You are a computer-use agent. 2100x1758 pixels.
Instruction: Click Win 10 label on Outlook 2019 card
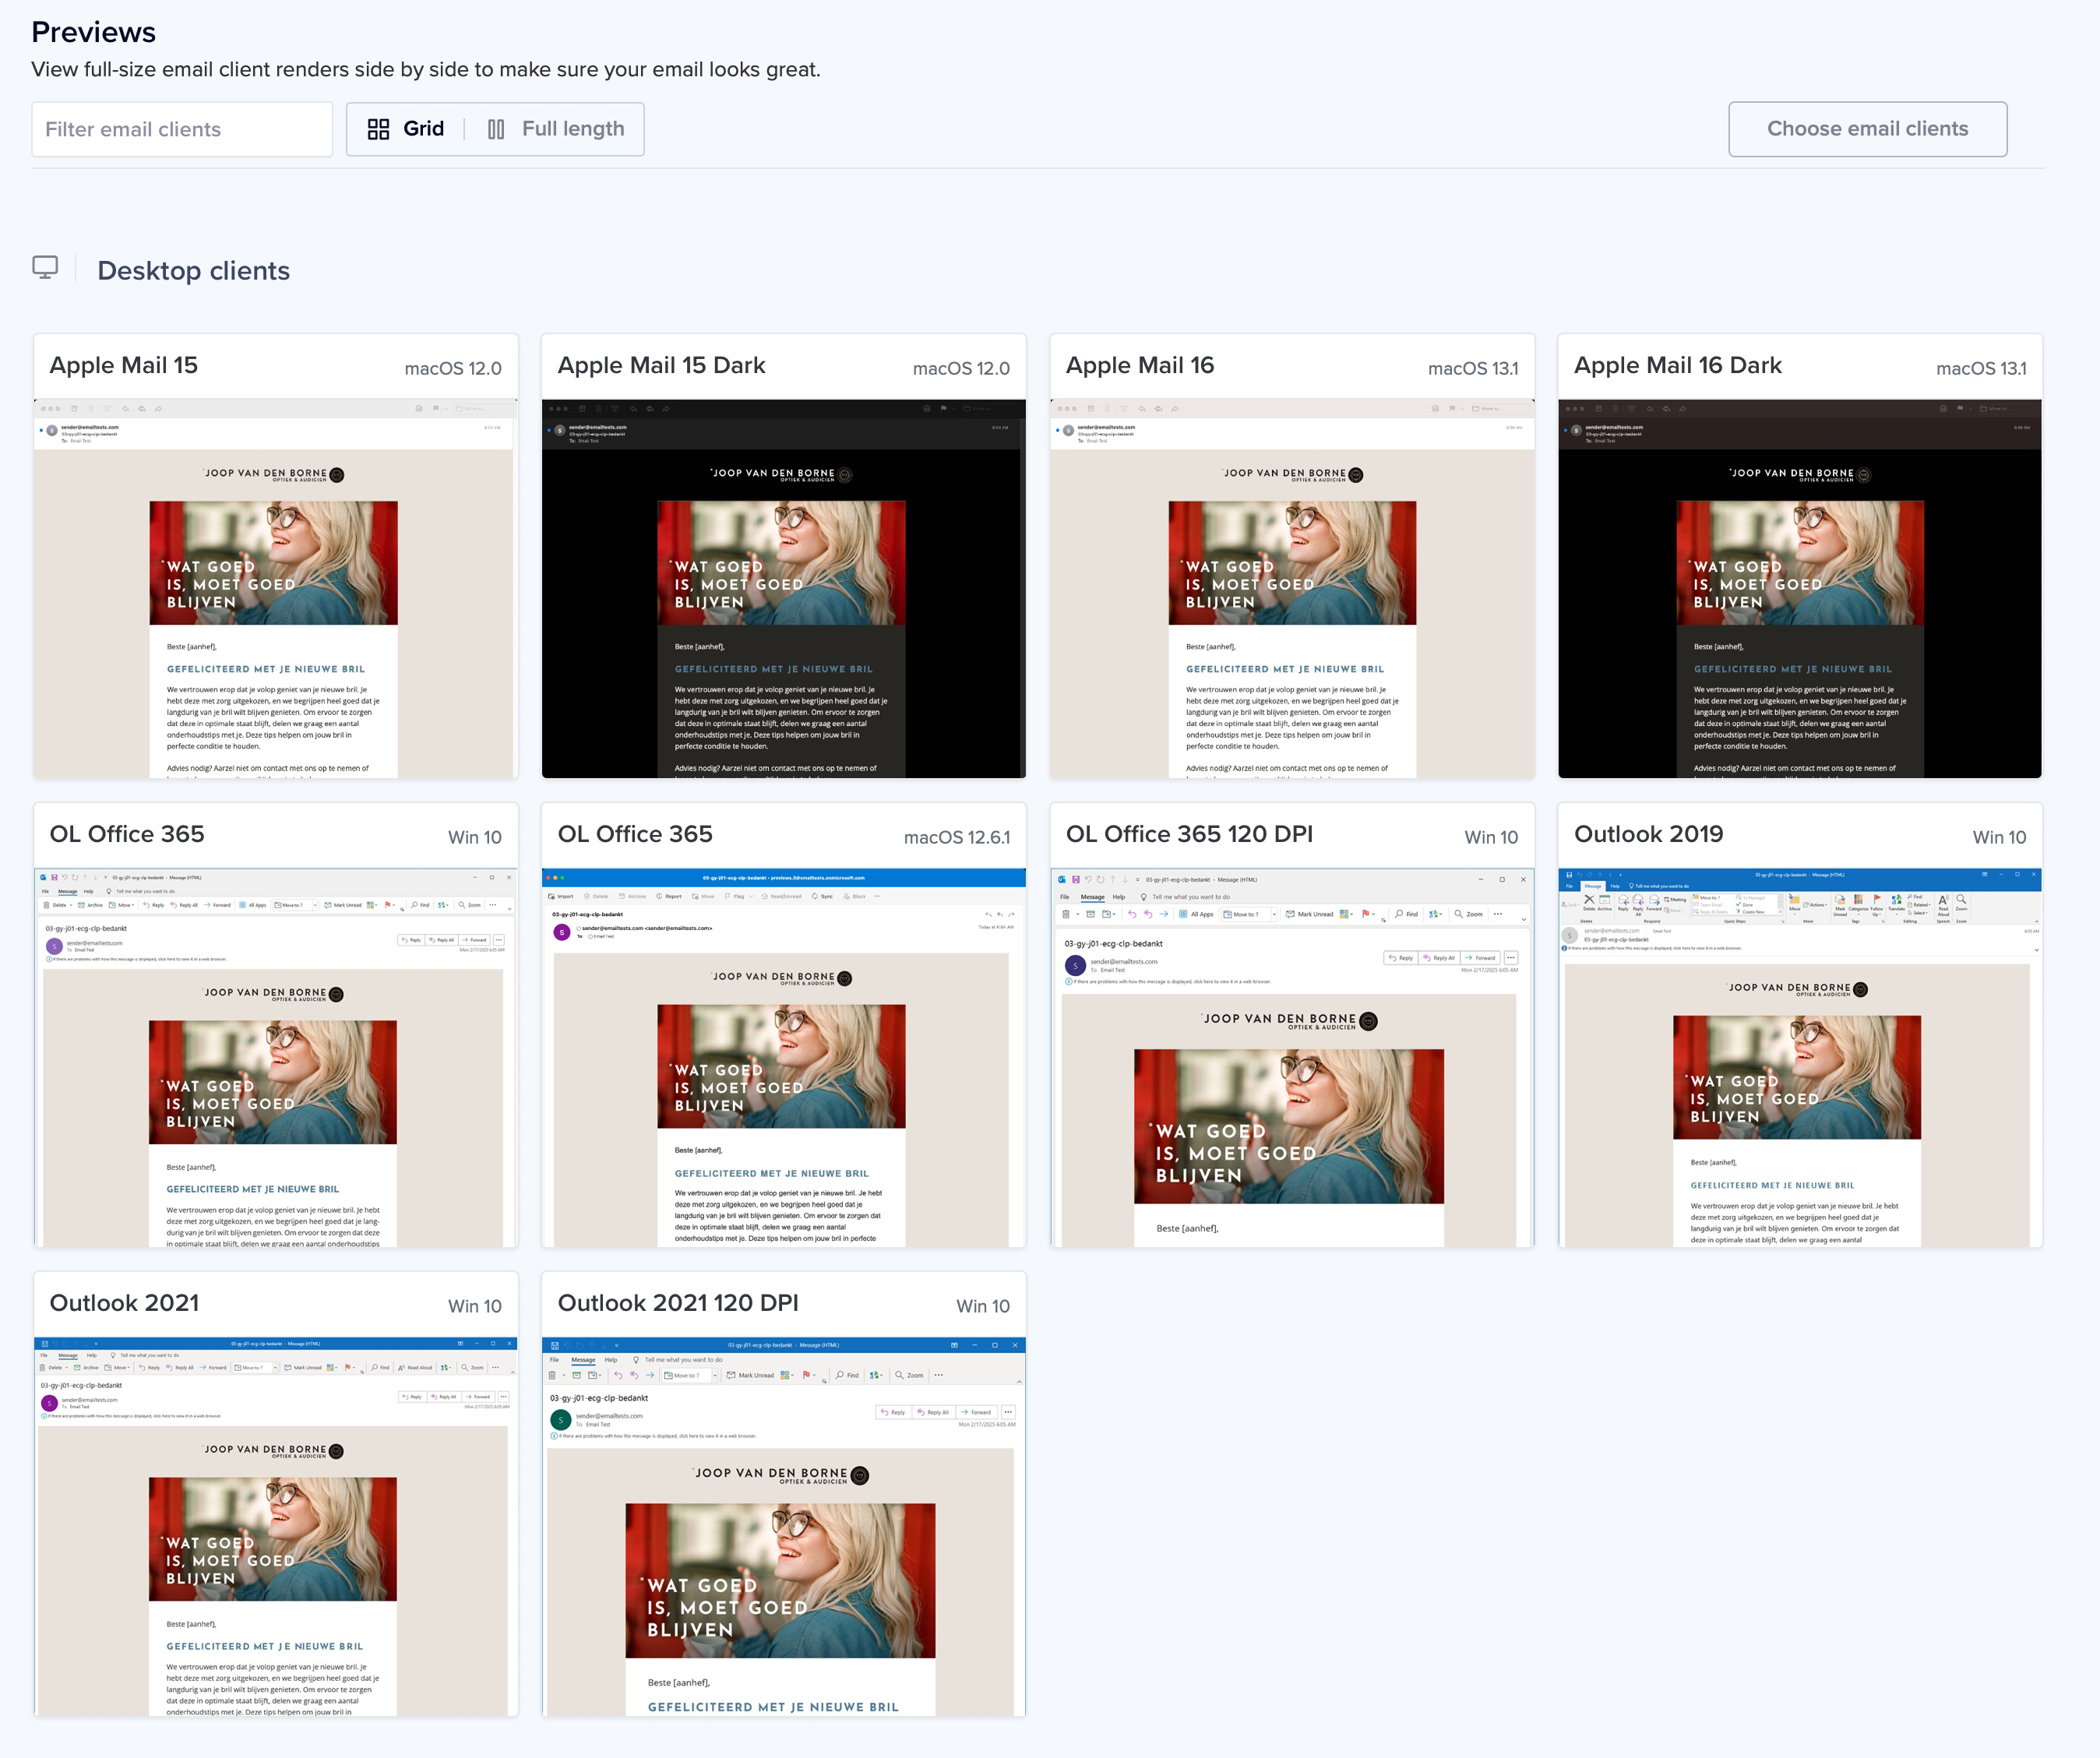coord(1999,838)
